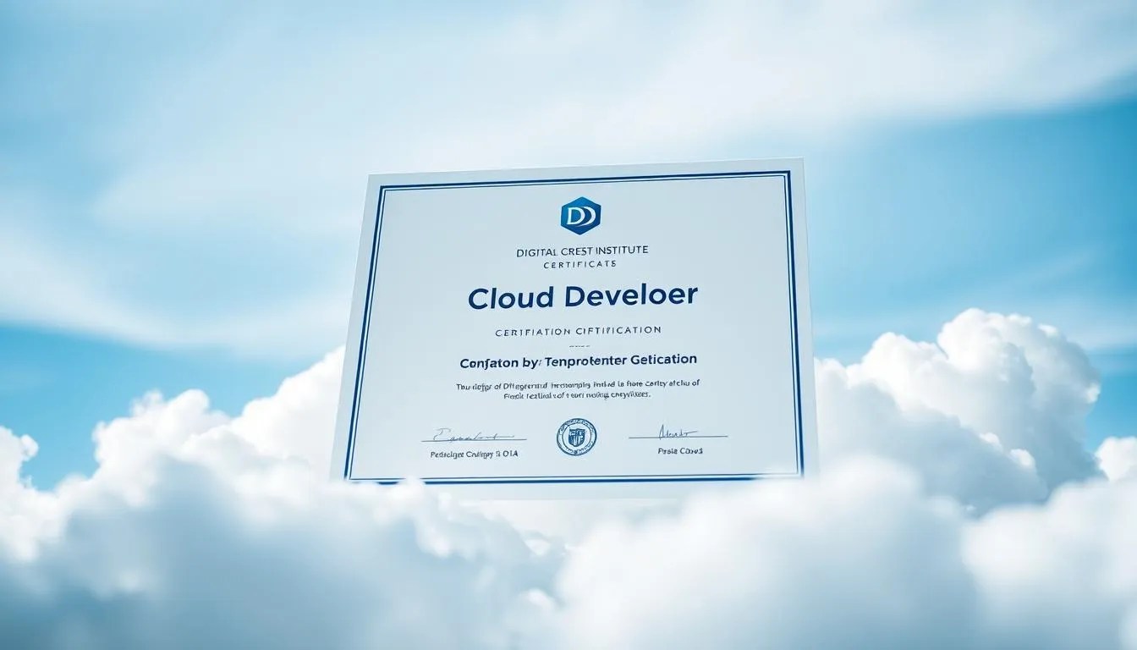
Task: Select the "Pedaiger Caligry" signer caption
Action: click(473, 454)
